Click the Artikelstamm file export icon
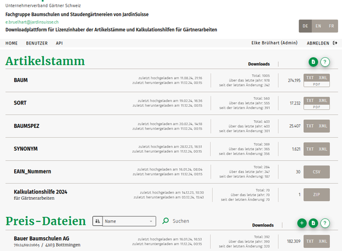Viewport: 342px width, 251px height. click(x=313, y=62)
